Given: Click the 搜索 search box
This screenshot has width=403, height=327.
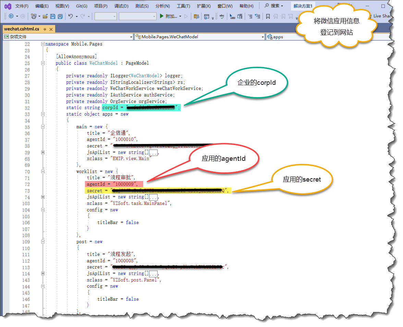Looking at the screenshot, I should point(274,5).
